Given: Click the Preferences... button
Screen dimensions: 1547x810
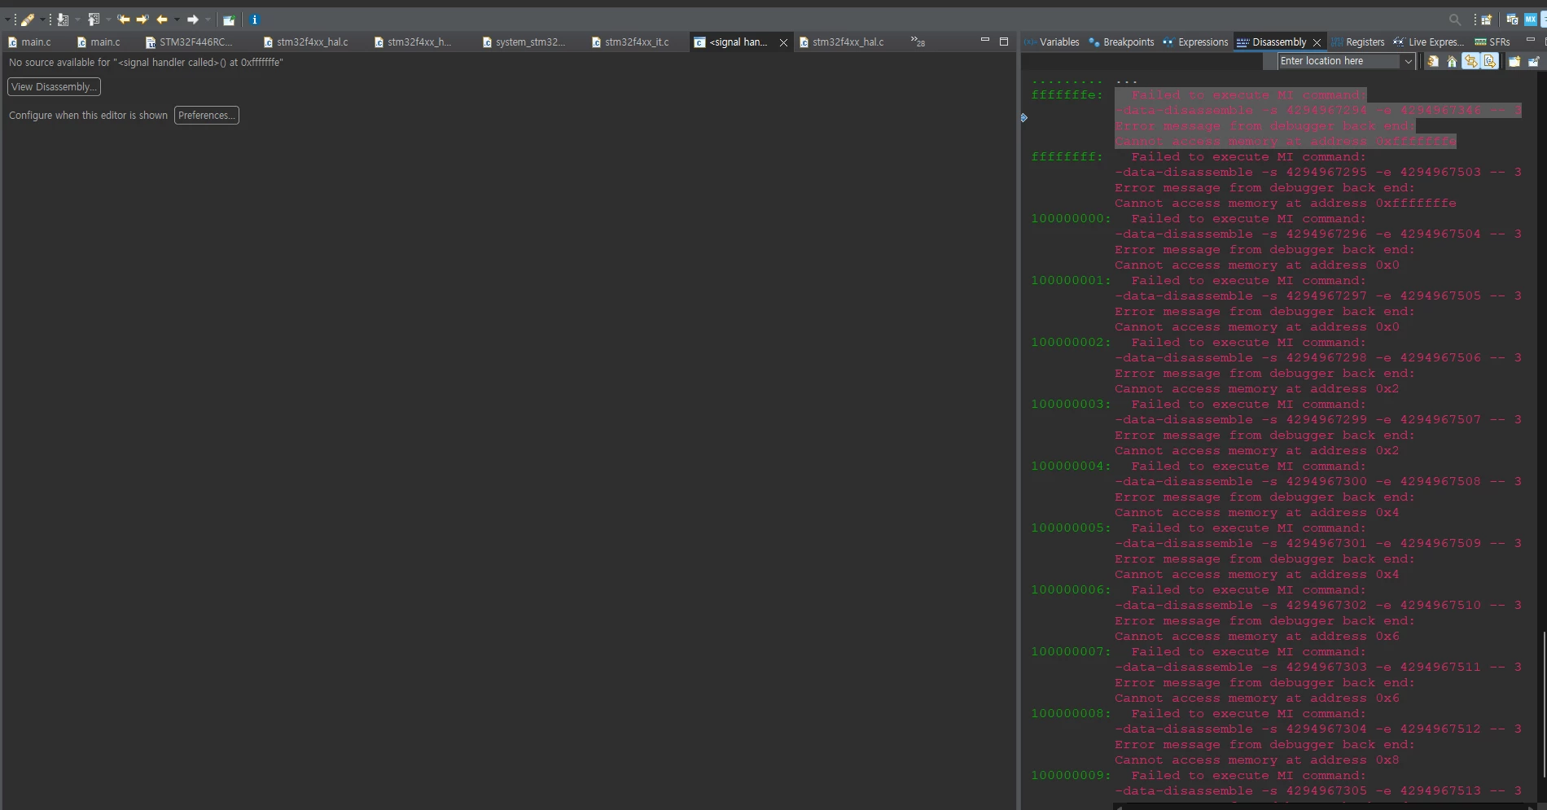Looking at the screenshot, I should pyautogui.click(x=207, y=115).
